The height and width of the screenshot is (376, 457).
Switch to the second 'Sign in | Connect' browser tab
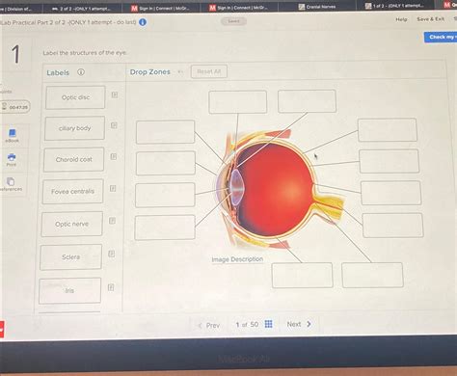[x=239, y=8]
